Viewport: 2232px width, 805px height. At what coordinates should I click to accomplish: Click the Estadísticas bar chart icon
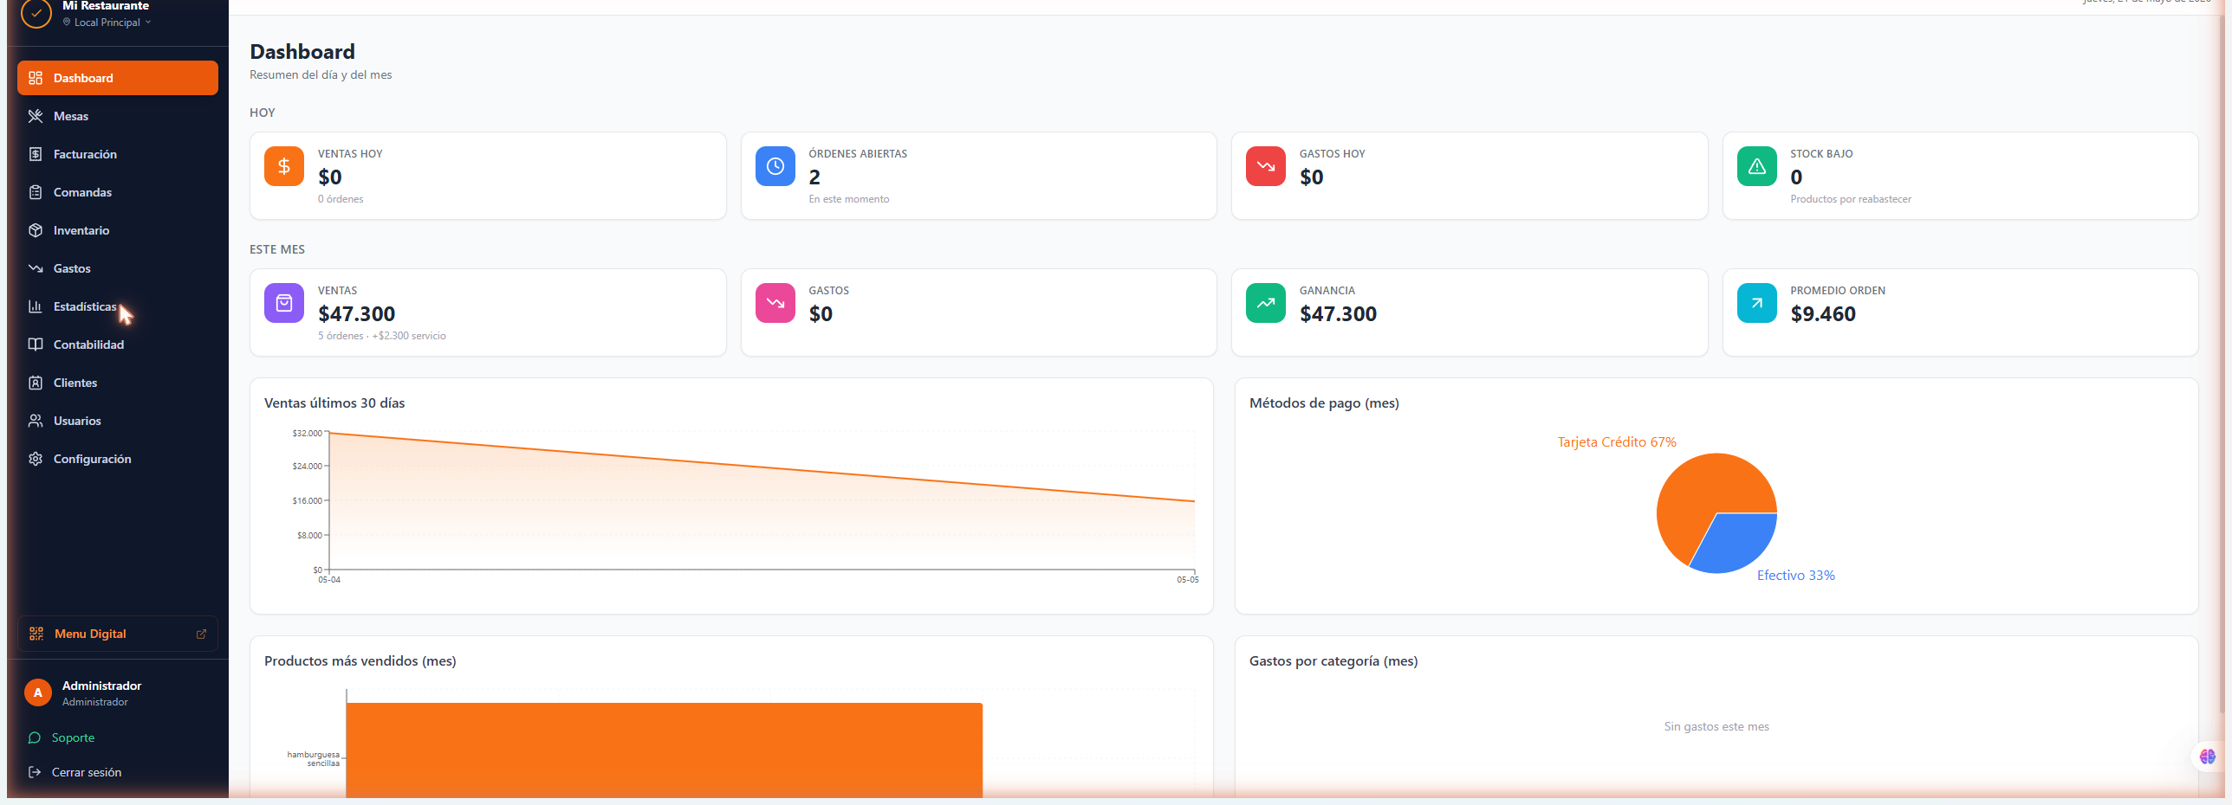(x=36, y=306)
